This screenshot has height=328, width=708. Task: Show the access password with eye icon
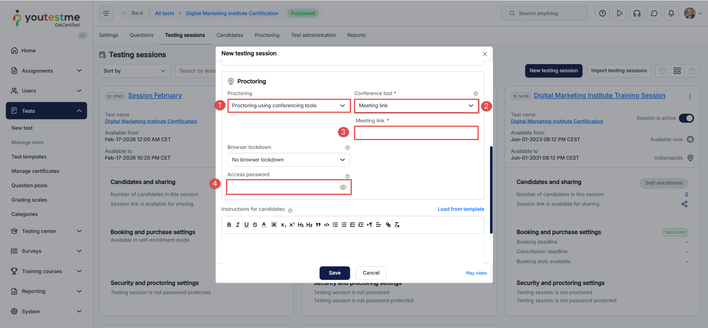coord(343,187)
